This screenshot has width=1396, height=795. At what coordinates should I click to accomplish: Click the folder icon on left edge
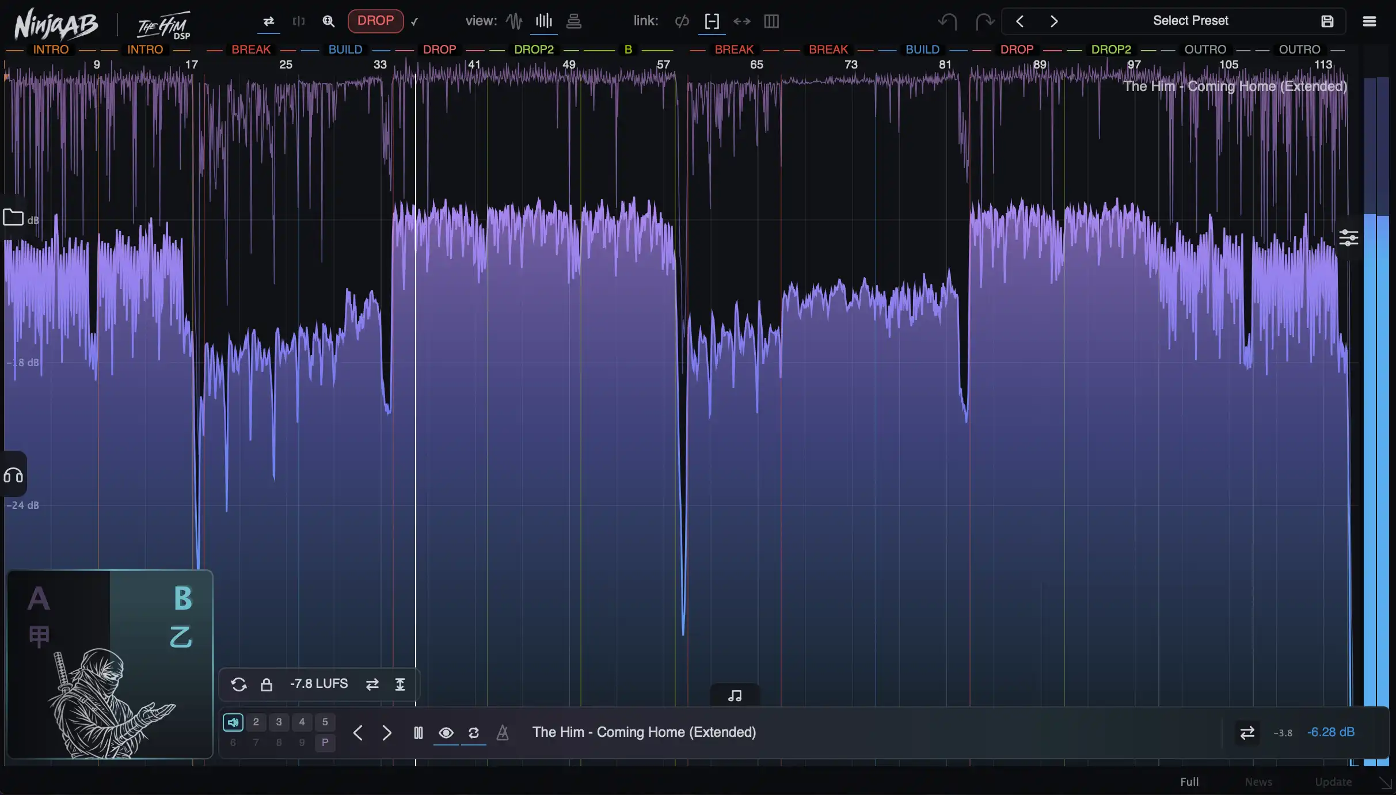13,218
